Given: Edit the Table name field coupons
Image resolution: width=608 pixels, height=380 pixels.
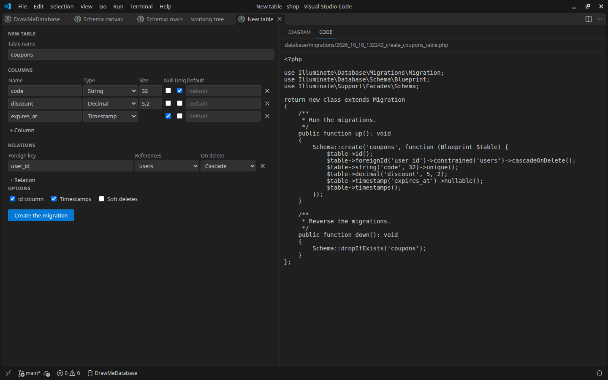Looking at the screenshot, I should 141,55.
